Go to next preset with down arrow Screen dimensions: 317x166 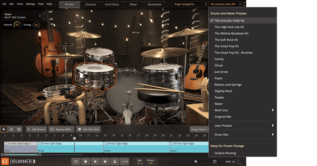[244, 6]
